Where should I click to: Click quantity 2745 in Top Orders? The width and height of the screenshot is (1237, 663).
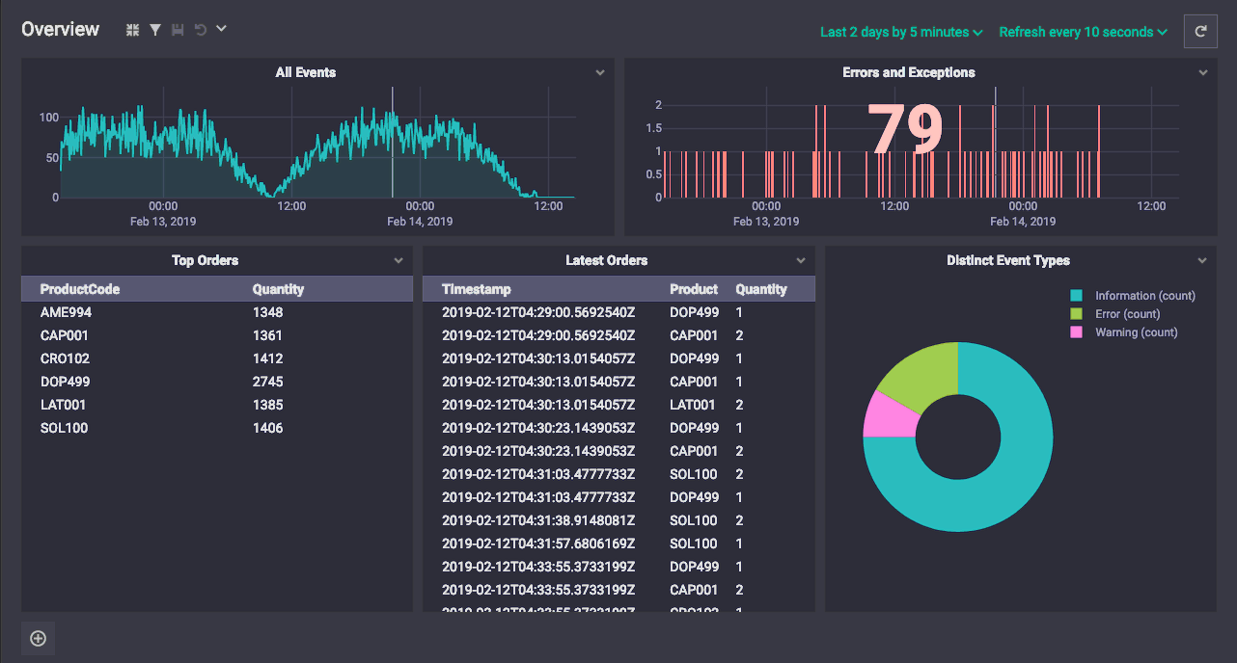click(268, 382)
